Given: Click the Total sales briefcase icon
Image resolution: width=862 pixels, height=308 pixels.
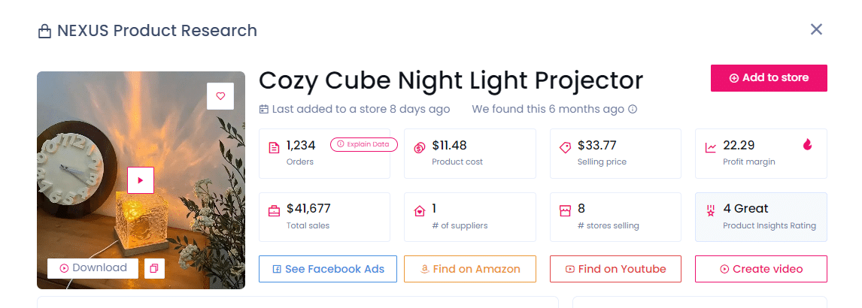Looking at the screenshot, I should pyautogui.click(x=274, y=212).
